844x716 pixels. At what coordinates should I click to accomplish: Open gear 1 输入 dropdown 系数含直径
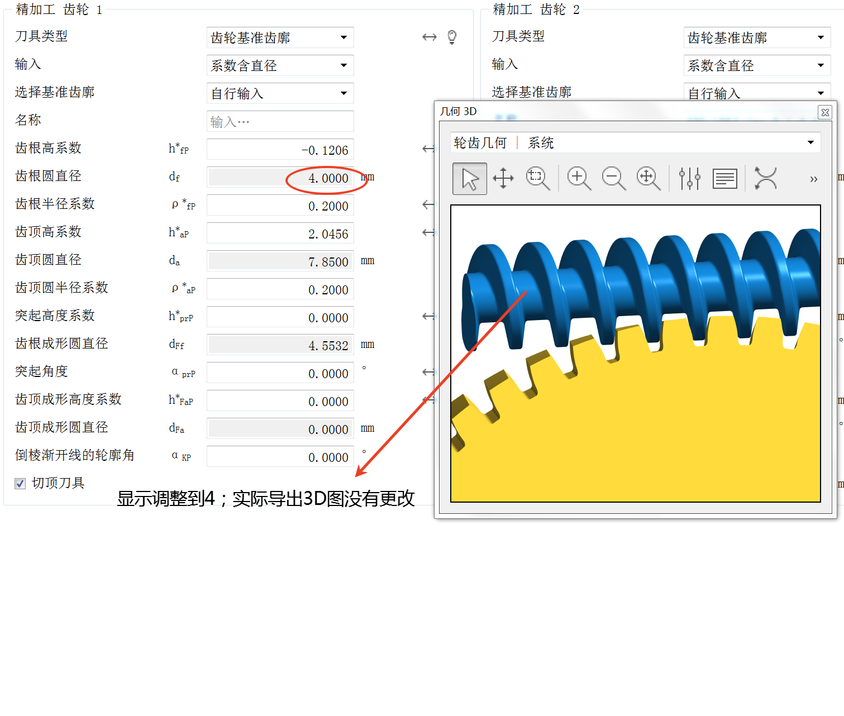click(x=280, y=65)
